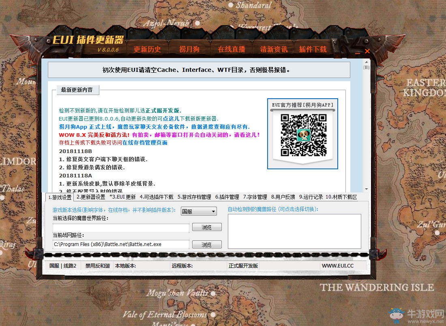Click the 捞月狗APP QR code image

(304, 135)
